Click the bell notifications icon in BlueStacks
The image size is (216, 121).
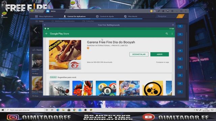(163, 11)
